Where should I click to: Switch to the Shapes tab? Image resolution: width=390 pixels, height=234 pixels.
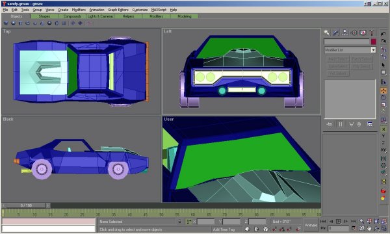click(x=44, y=16)
